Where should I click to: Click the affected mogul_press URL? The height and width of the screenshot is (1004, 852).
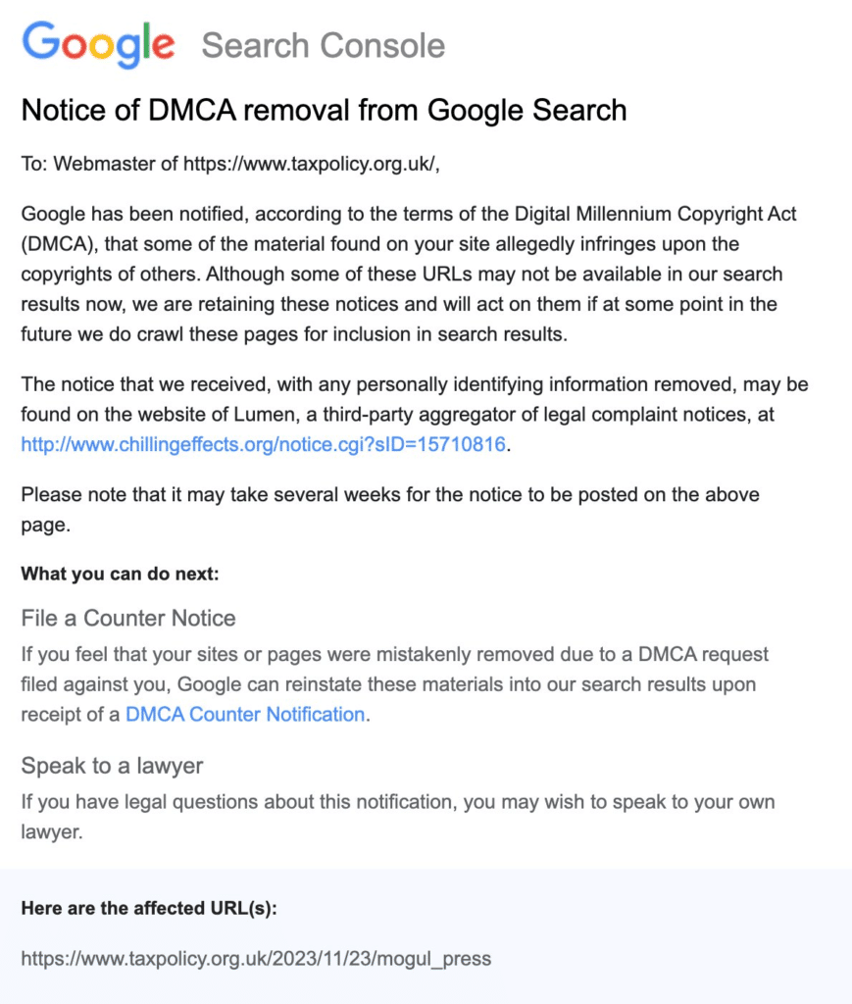(x=256, y=959)
